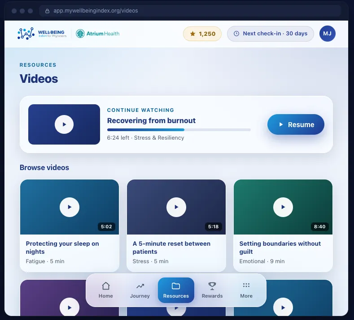Screen dimensions: 354x320
Task: Select the 6:24 left · Stress & Resiliency text
Action: [146, 138]
